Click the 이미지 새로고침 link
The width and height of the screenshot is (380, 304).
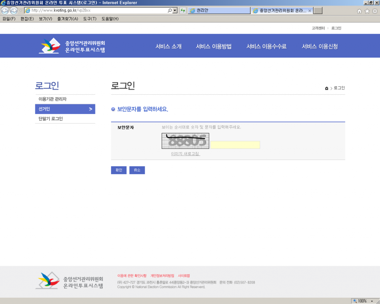tap(185, 154)
